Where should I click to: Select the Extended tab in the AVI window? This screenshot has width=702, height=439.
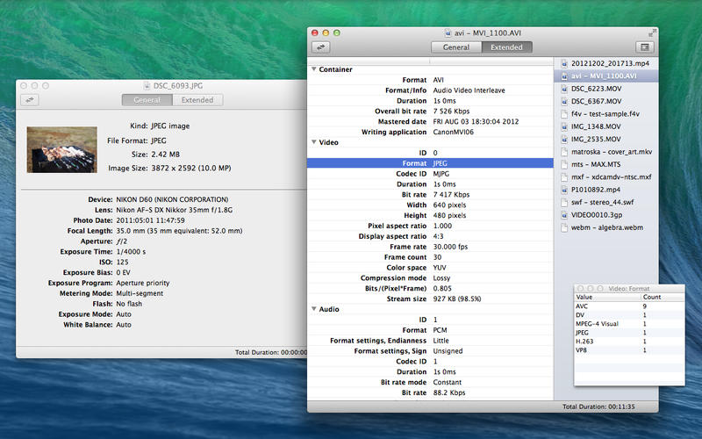point(506,47)
